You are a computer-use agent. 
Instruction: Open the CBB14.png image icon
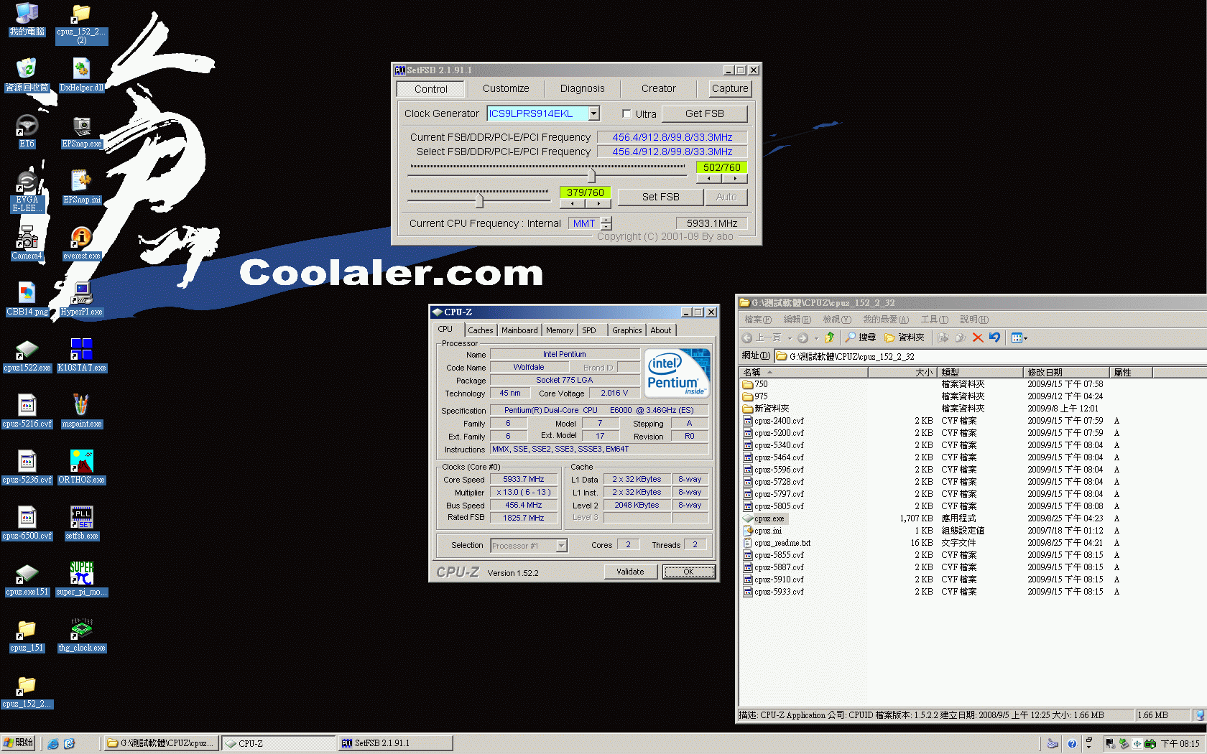(27, 299)
